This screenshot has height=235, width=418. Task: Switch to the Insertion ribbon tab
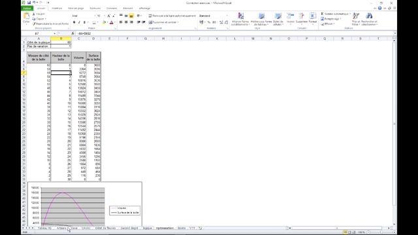click(57, 8)
